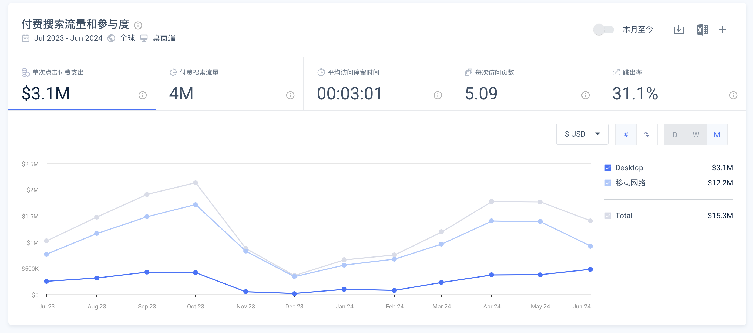The width and height of the screenshot is (753, 333).
Task: Export data via the Excel icon
Action: click(x=702, y=29)
